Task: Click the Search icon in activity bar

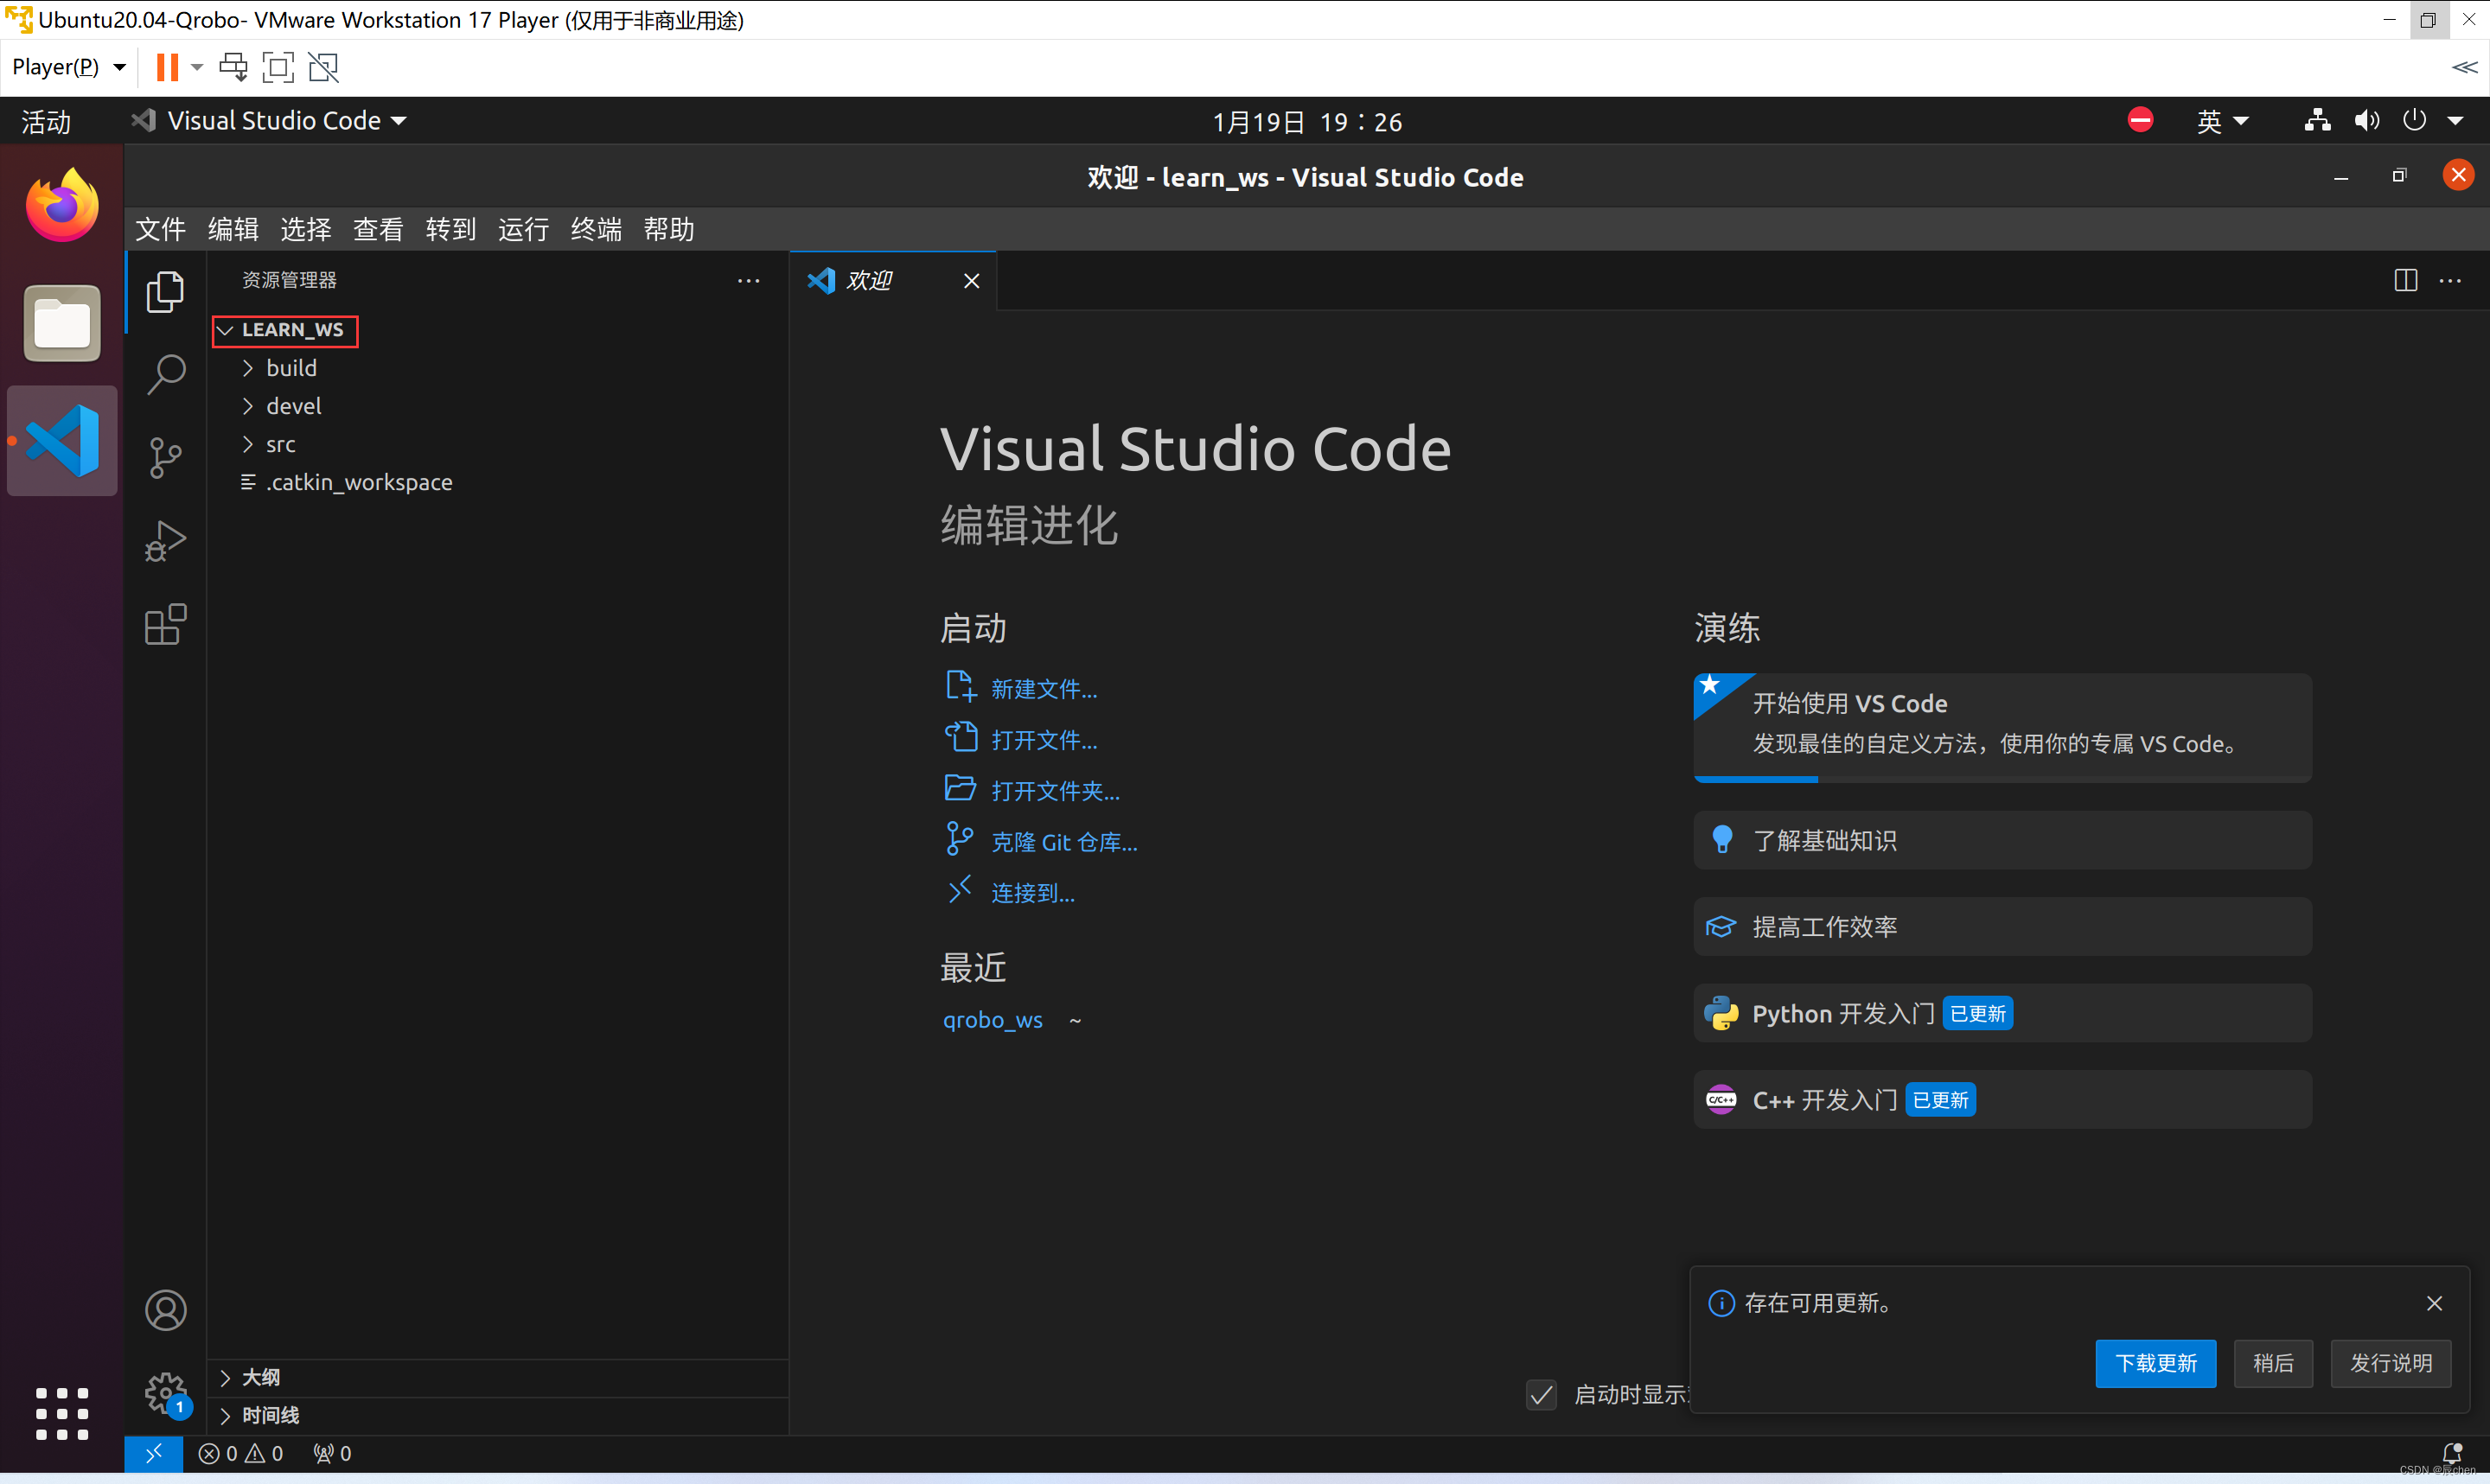Action: click(166, 371)
